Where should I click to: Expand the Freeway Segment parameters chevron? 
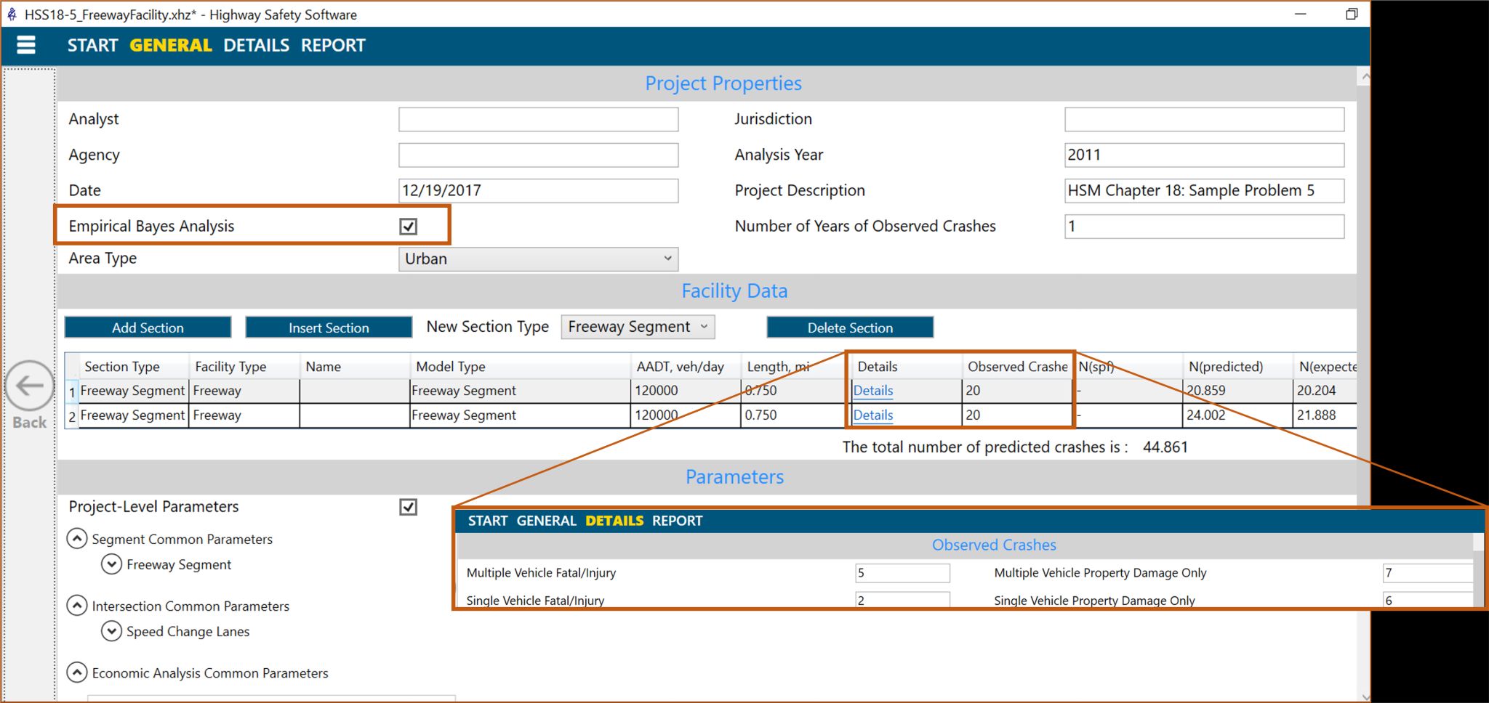click(111, 564)
